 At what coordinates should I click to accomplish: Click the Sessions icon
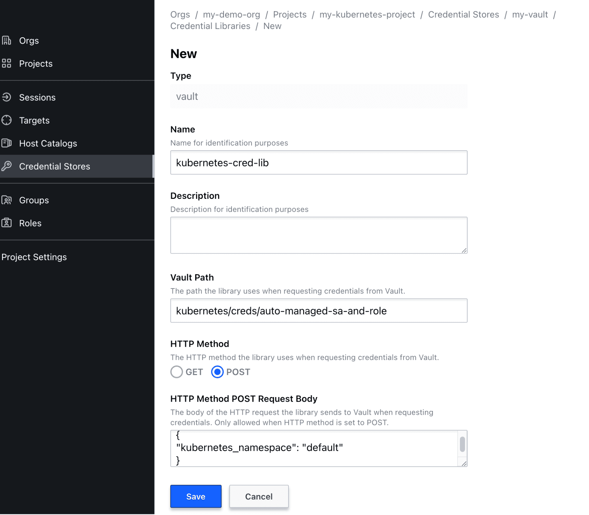tap(7, 97)
